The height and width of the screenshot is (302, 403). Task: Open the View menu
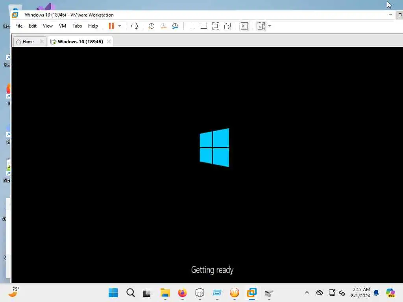pyautogui.click(x=48, y=26)
